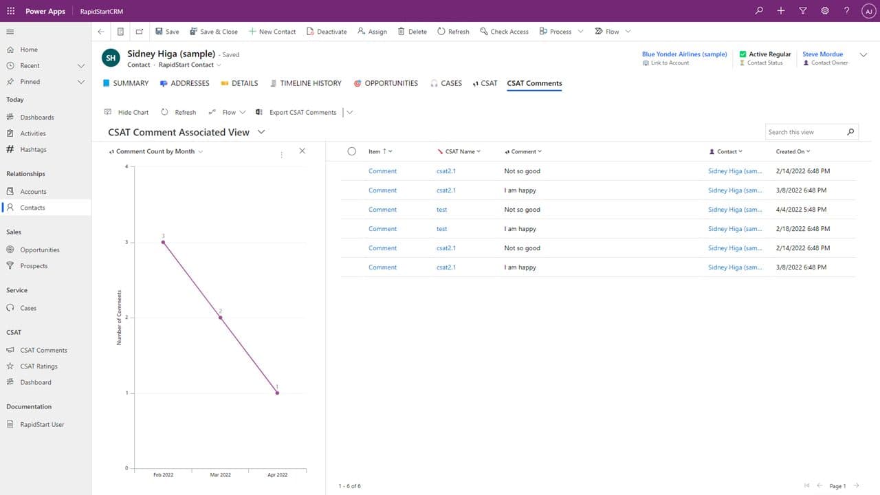Viewport: 880px width, 495px height.
Task: Collapse the site map hamburger menu
Action: coord(10,32)
